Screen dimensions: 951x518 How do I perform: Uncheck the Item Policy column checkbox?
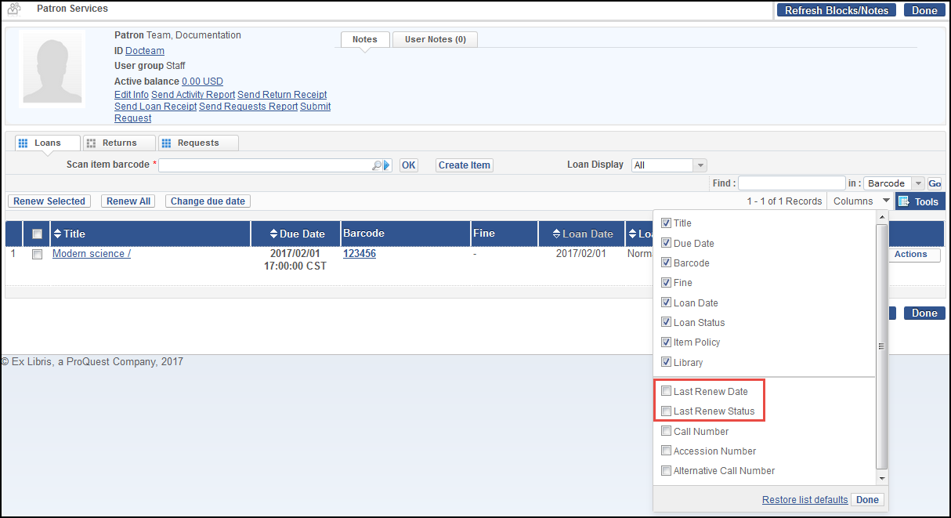pos(666,342)
